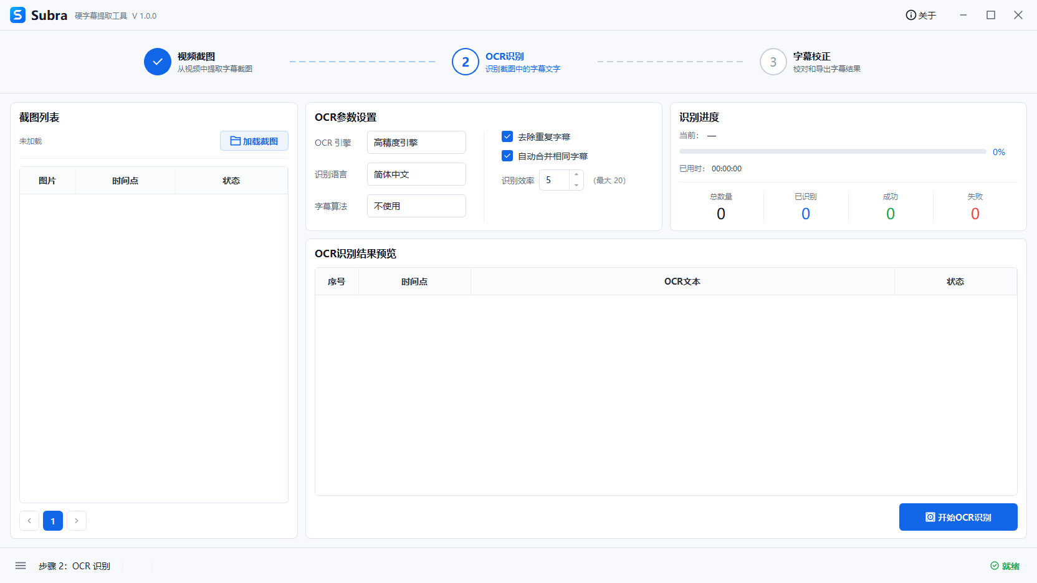Image resolution: width=1037 pixels, height=583 pixels.
Task: Click 步骤 2: OCR 识别 status text
Action: (74, 566)
